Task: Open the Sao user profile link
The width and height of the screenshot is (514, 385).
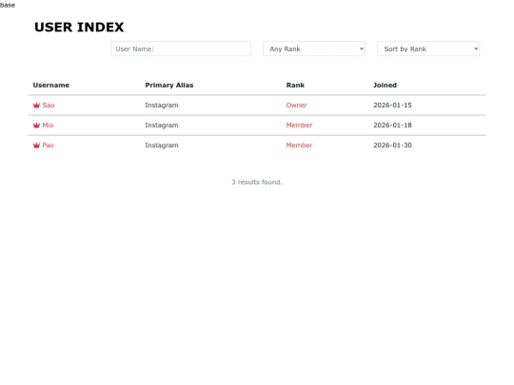Action: (49, 106)
